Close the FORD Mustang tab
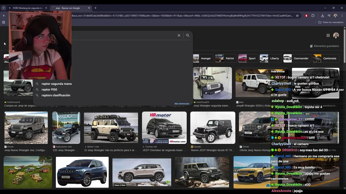The image size is (346, 194). click(x=46, y=8)
